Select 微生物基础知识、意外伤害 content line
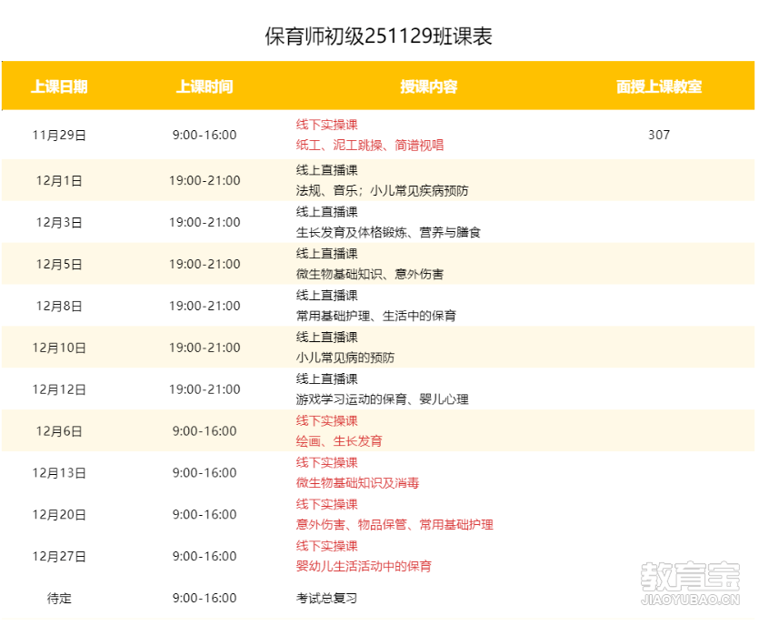Image resolution: width=759 pixels, height=626 pixels. pos(369,275)
